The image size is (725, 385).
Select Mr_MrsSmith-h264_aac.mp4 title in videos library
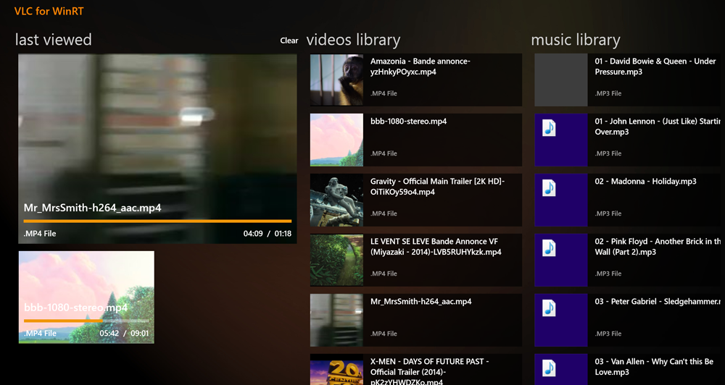[x=420, y=302]
